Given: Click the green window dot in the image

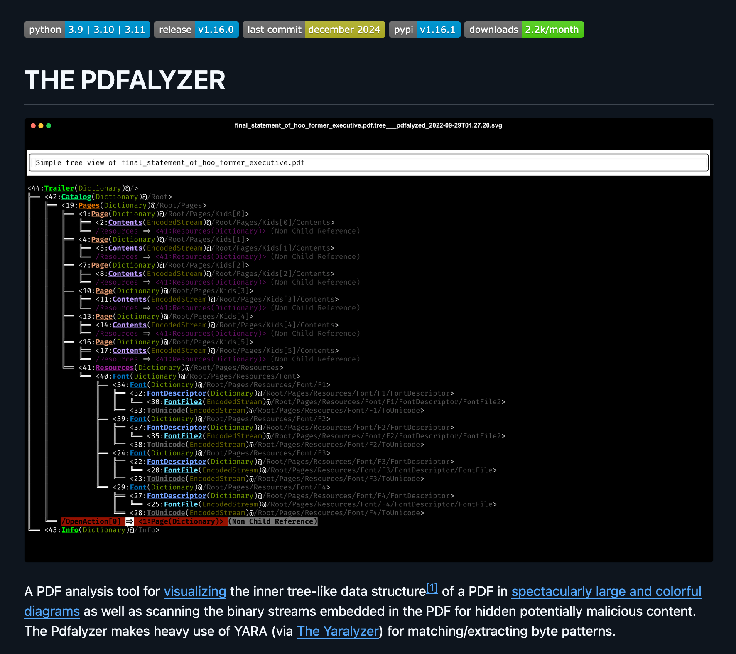Looking at the screenshot, I should point(49,125).
